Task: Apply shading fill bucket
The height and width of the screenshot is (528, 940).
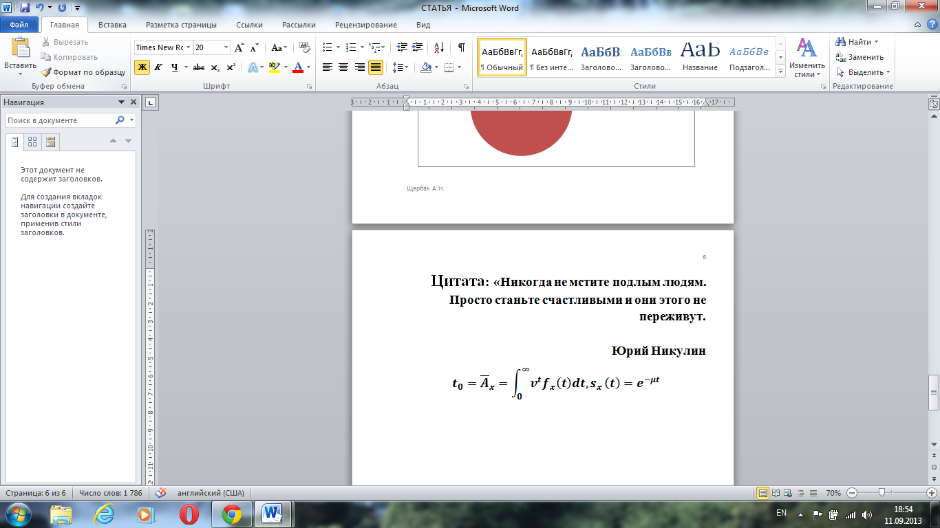Action: (x=425, y=67)
